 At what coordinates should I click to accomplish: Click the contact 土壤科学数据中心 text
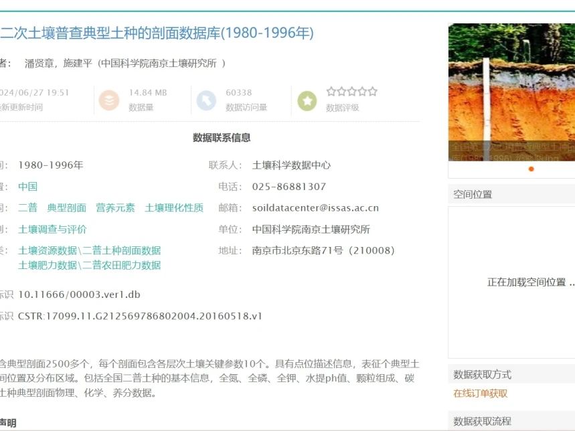pyautogui.click(x=291, y=165)
